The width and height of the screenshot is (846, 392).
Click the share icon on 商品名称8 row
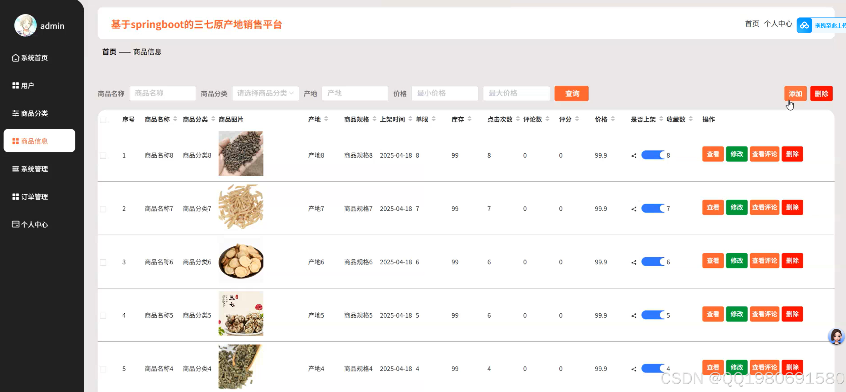pos(634,155)
